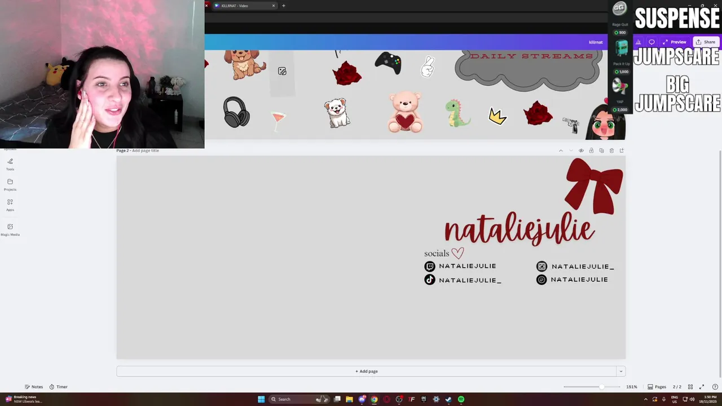Open comments speech bubble icon
Viewport: 722px width, 406px height.
[651, 42]
